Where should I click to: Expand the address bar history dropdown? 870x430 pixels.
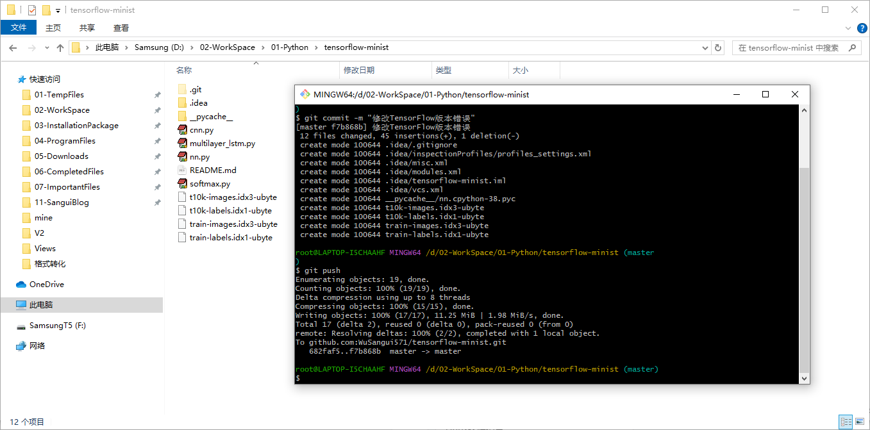706,47
